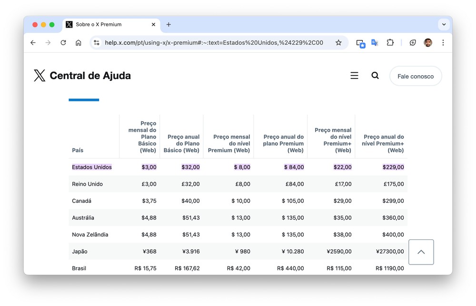Open the Chrome three-dot menu
476x306 pixels.
click(x=443, y=43)
